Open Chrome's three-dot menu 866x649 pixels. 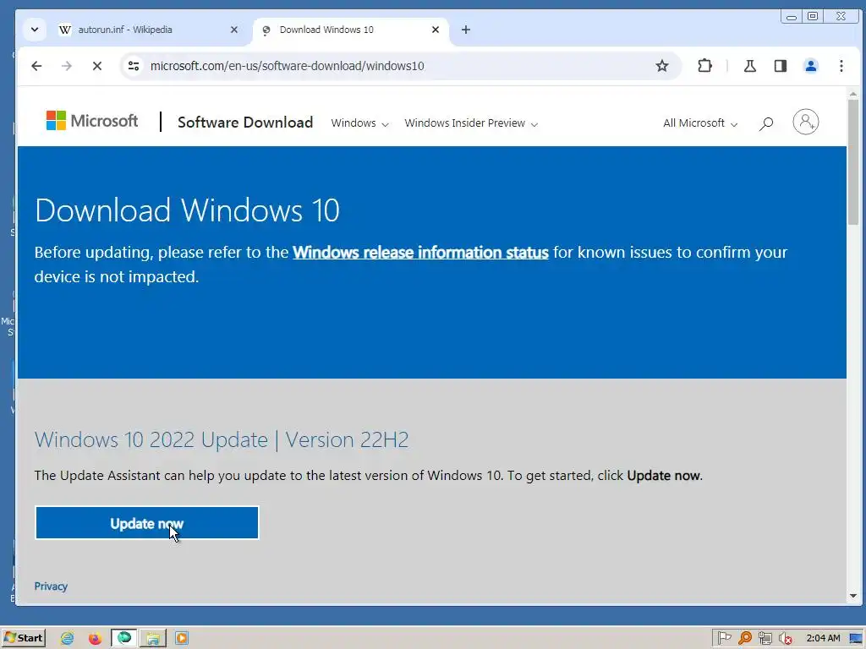click(x=841, y=66)
